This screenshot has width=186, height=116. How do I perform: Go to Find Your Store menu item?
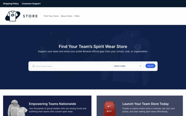click(51, 16)
